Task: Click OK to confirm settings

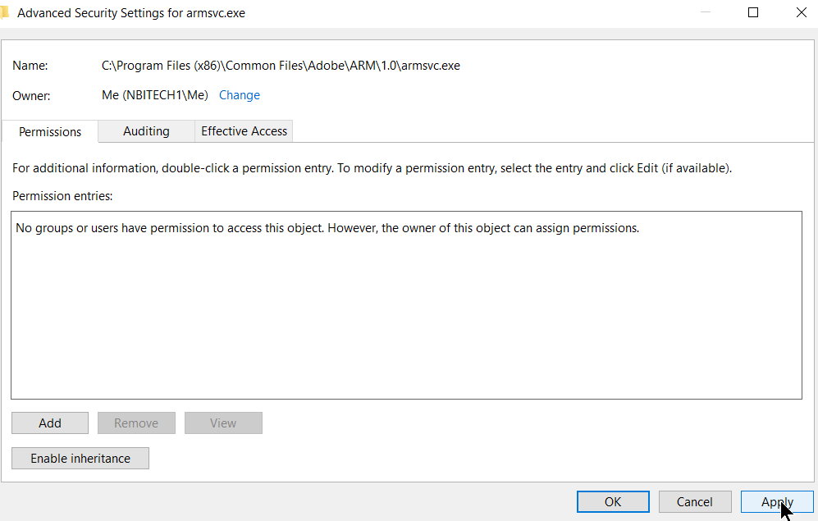Action: 613,501
